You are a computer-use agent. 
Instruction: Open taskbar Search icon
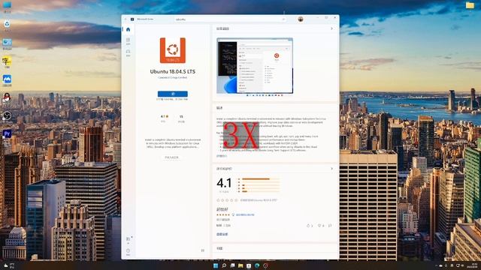point(224,265)
